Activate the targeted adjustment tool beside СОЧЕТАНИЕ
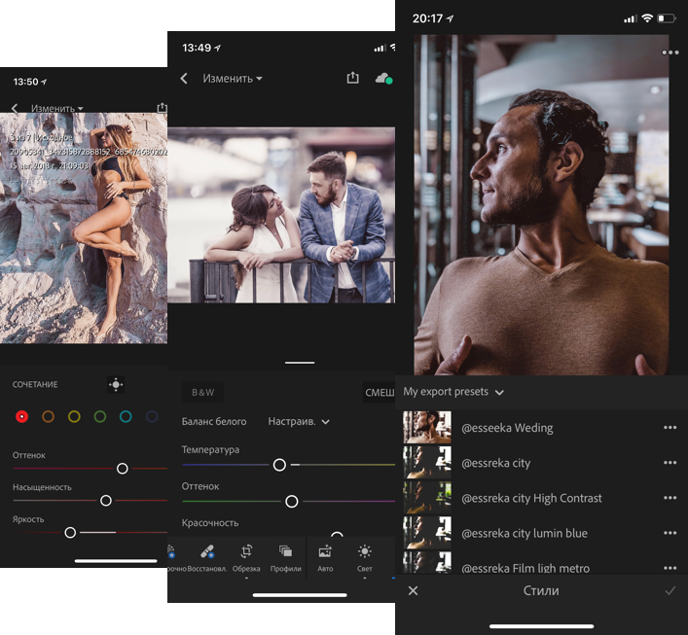 pos(116,384)
